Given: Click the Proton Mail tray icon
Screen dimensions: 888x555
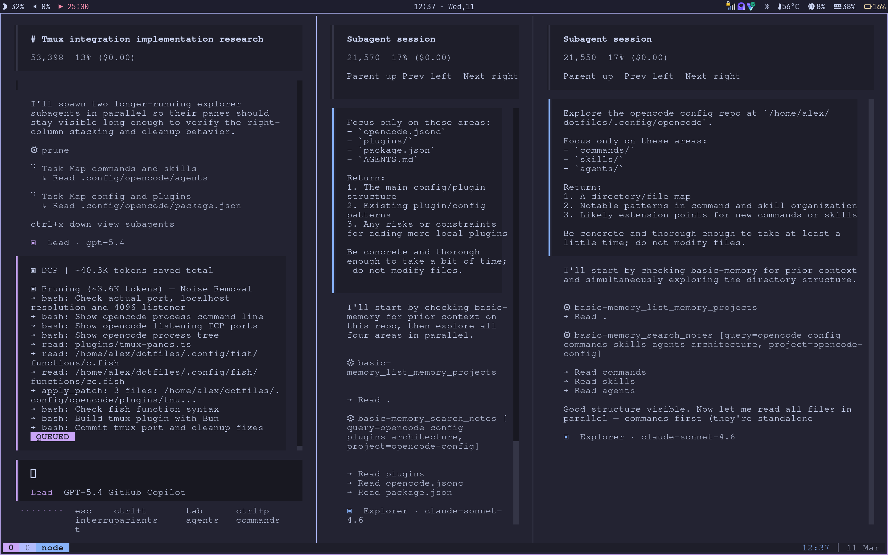Looking at the screenshot, I should pos(741,6).
